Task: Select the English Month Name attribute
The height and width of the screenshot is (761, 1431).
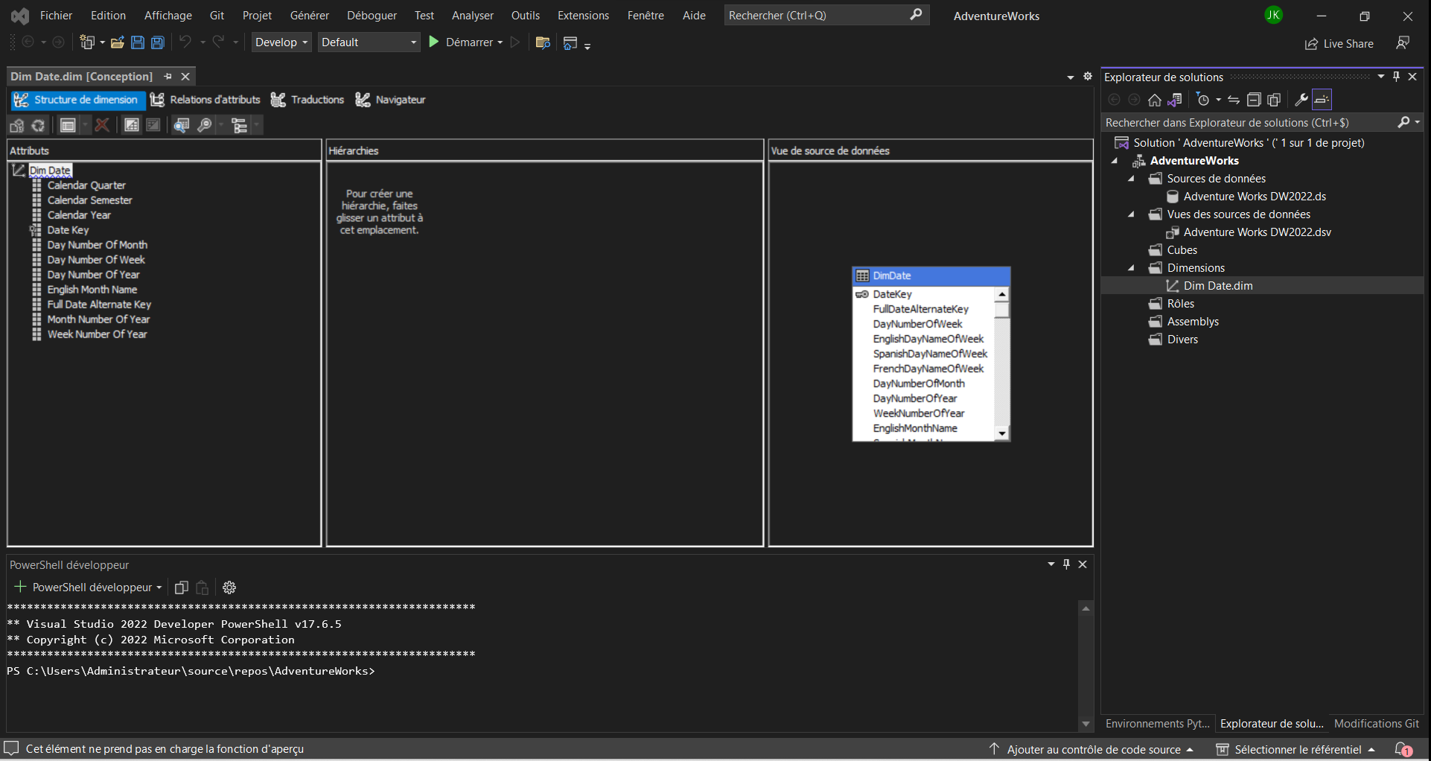Action: click(92, 290)
